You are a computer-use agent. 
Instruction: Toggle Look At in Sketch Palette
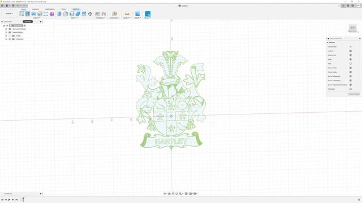[351, 51]
